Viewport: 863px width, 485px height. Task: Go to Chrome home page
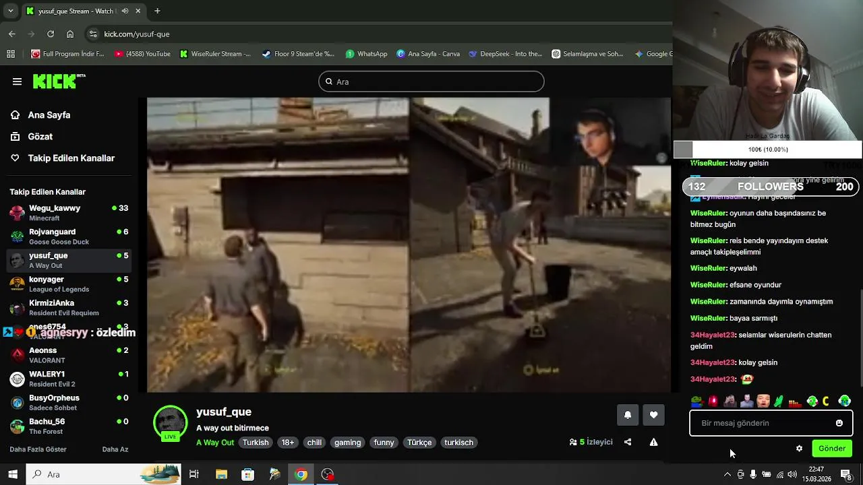click(x=70, y=34)
